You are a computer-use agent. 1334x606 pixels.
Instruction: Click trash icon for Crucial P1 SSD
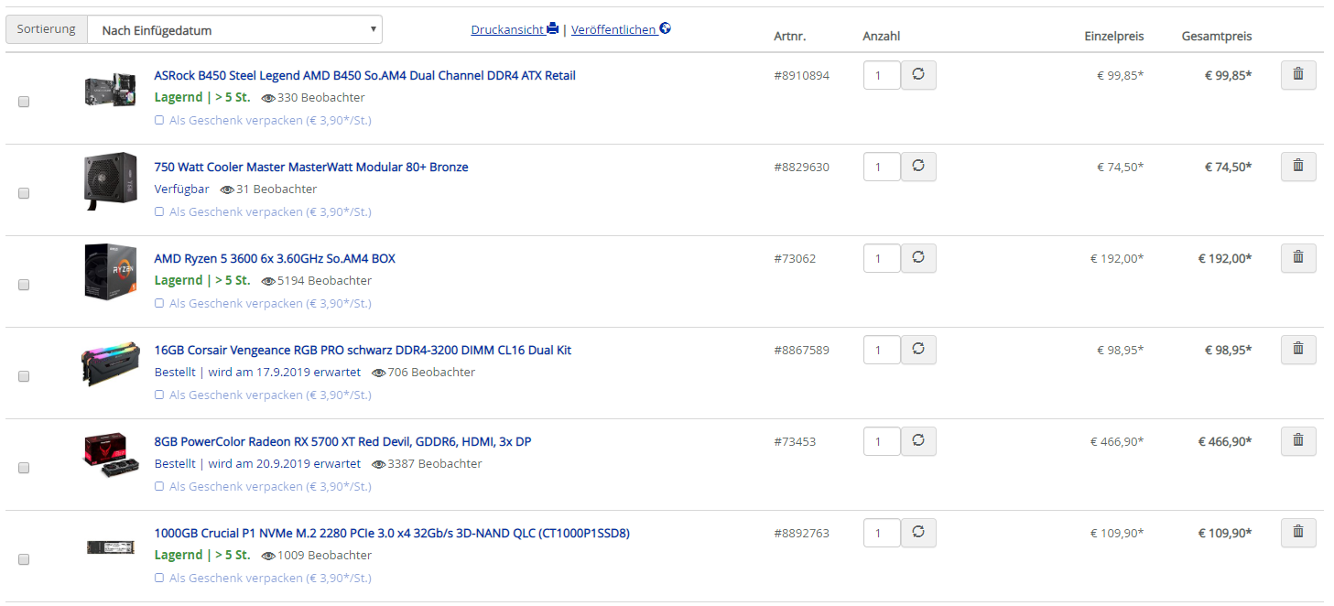click(1297, 533)
